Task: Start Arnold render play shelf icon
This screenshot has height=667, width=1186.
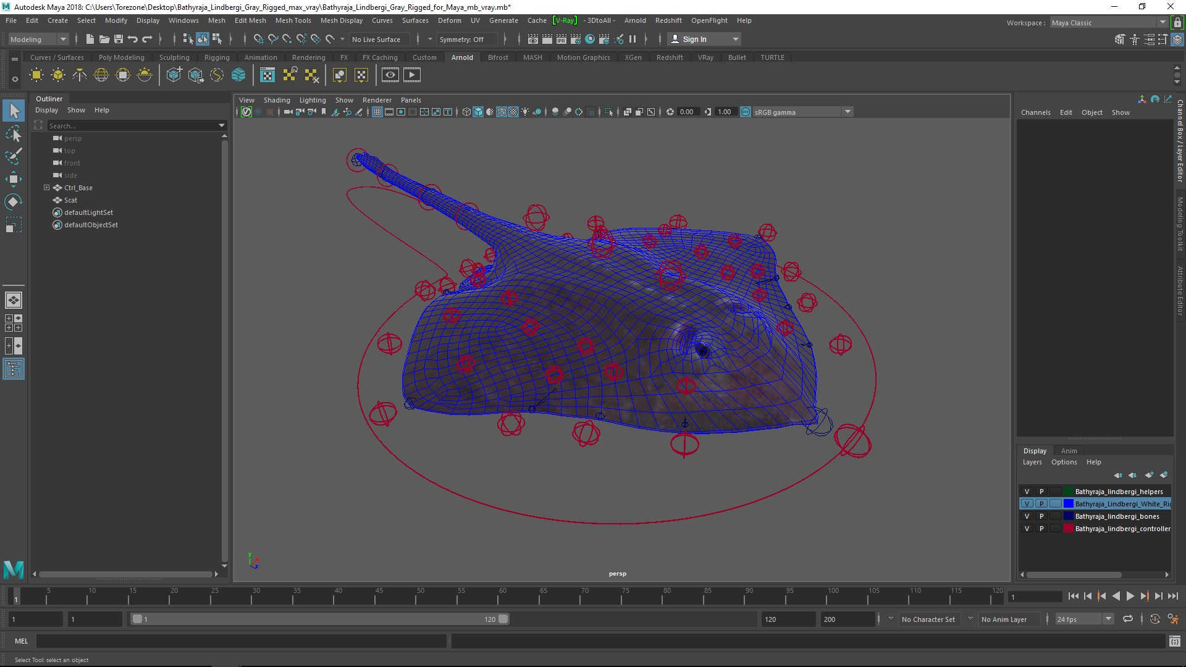Action: click(x=412, y=75)
